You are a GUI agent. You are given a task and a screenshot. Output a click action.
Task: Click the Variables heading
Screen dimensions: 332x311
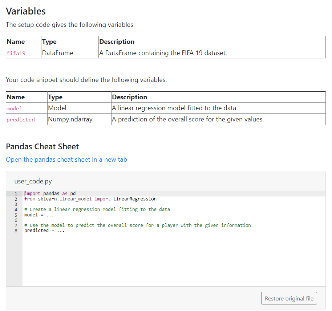coord(26,11)
